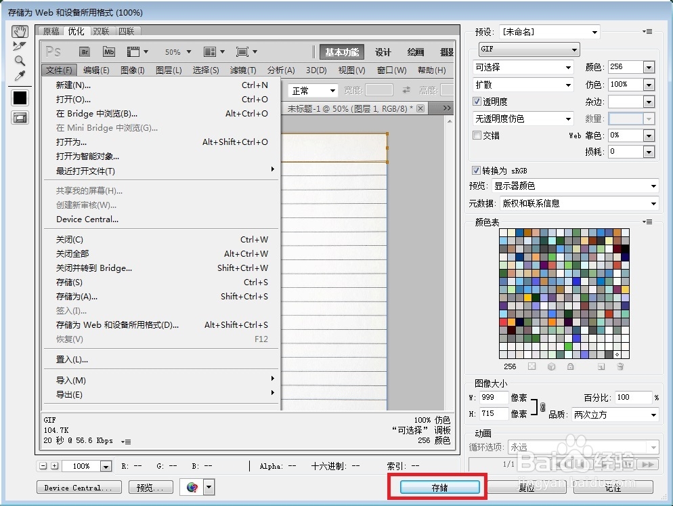
Task: Toggle slices visibility icon
Action: [x=20, y=118]
